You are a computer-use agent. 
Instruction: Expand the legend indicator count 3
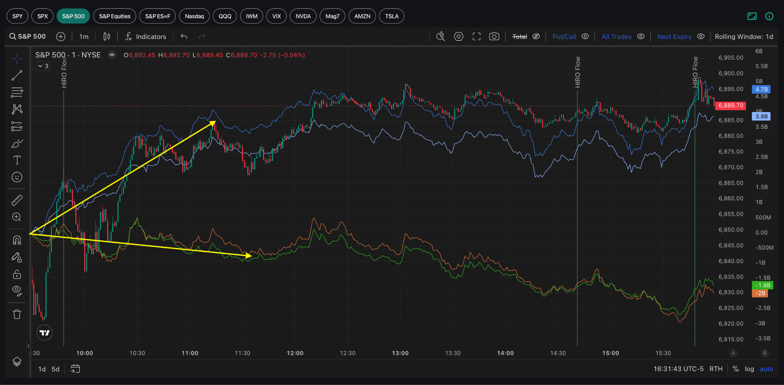[43, 66]
